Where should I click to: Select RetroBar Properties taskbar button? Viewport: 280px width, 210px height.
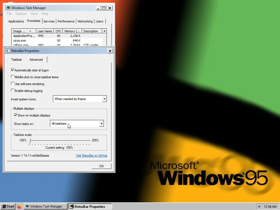point(90,206)
